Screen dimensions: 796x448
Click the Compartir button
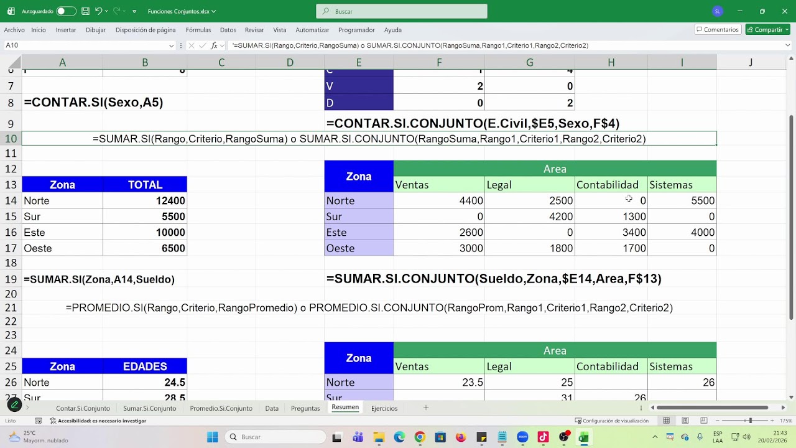[768, 30]
